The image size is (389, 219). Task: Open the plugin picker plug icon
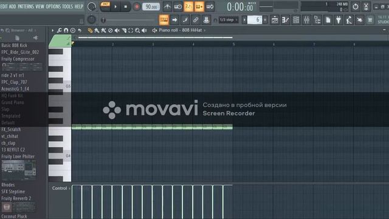(339, 20)
